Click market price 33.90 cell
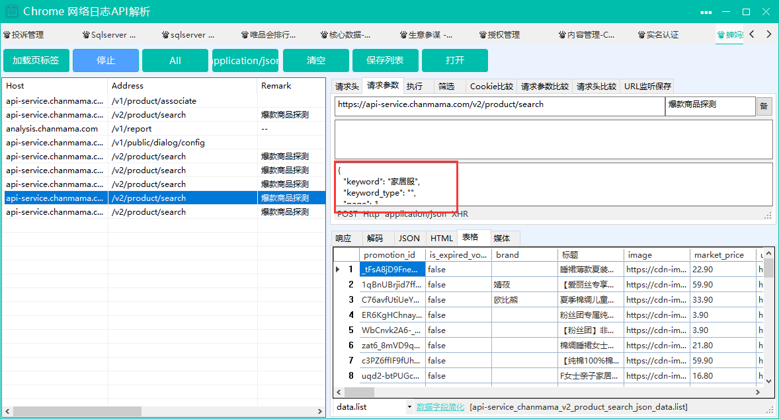 [x=723, y=300]
